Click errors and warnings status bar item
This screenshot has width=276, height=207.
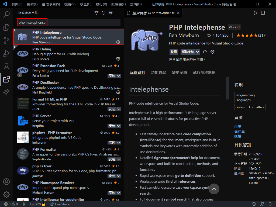(11, 204)
